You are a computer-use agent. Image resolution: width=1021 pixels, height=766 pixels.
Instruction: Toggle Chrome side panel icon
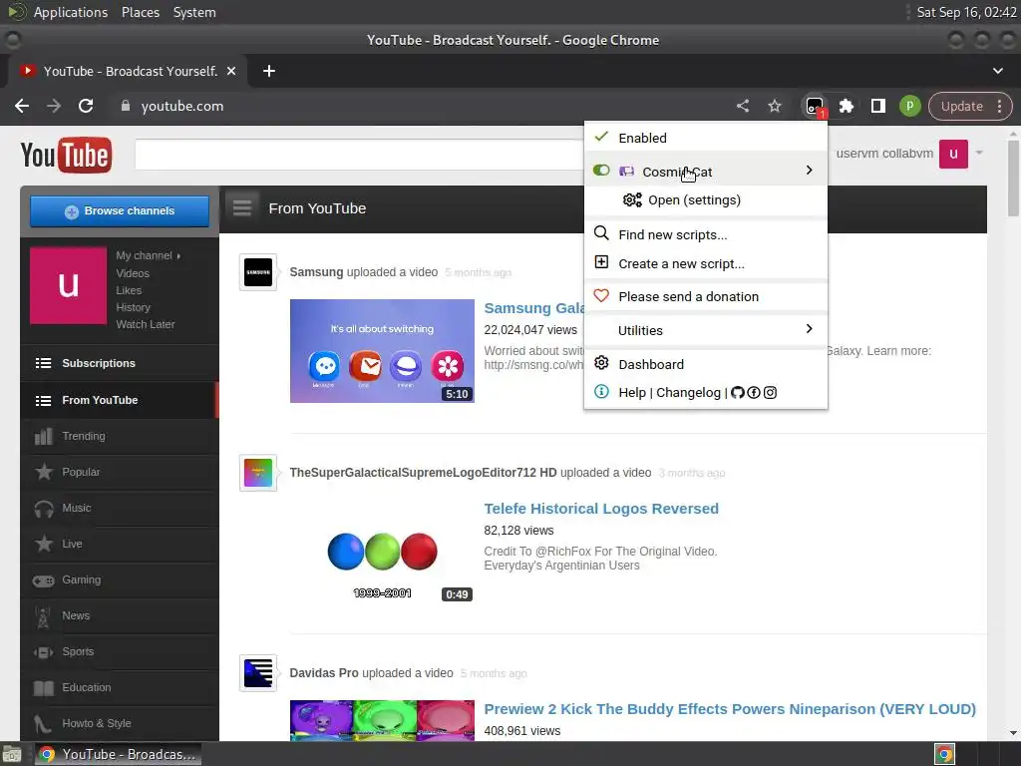pyautogui.click(x=877, y=106)
